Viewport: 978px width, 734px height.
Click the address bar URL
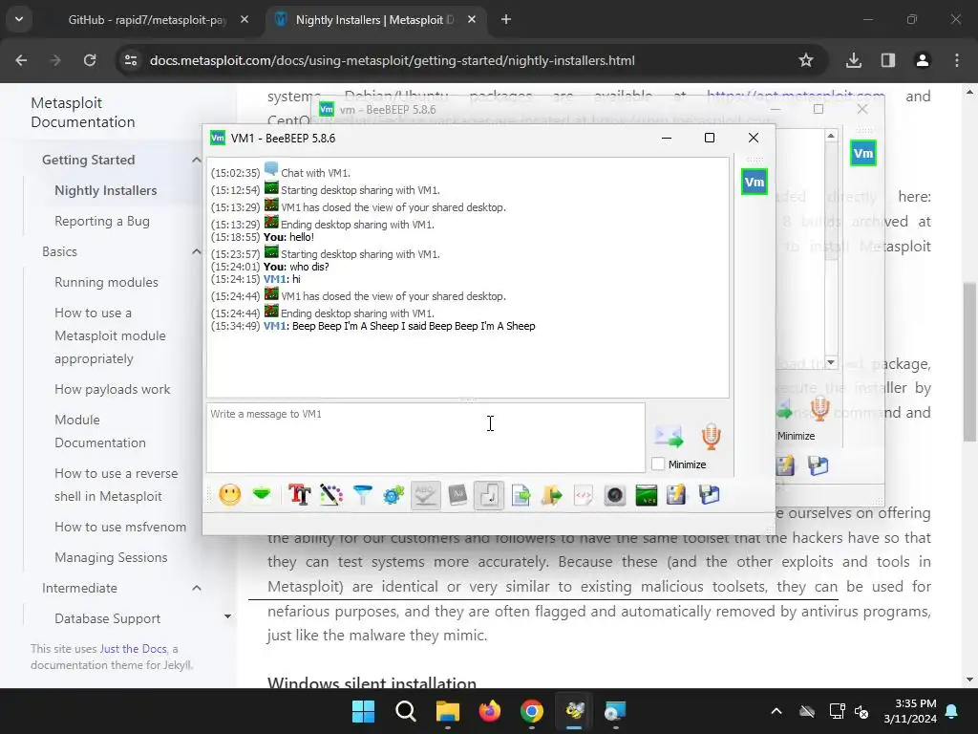tap(393, 60)
